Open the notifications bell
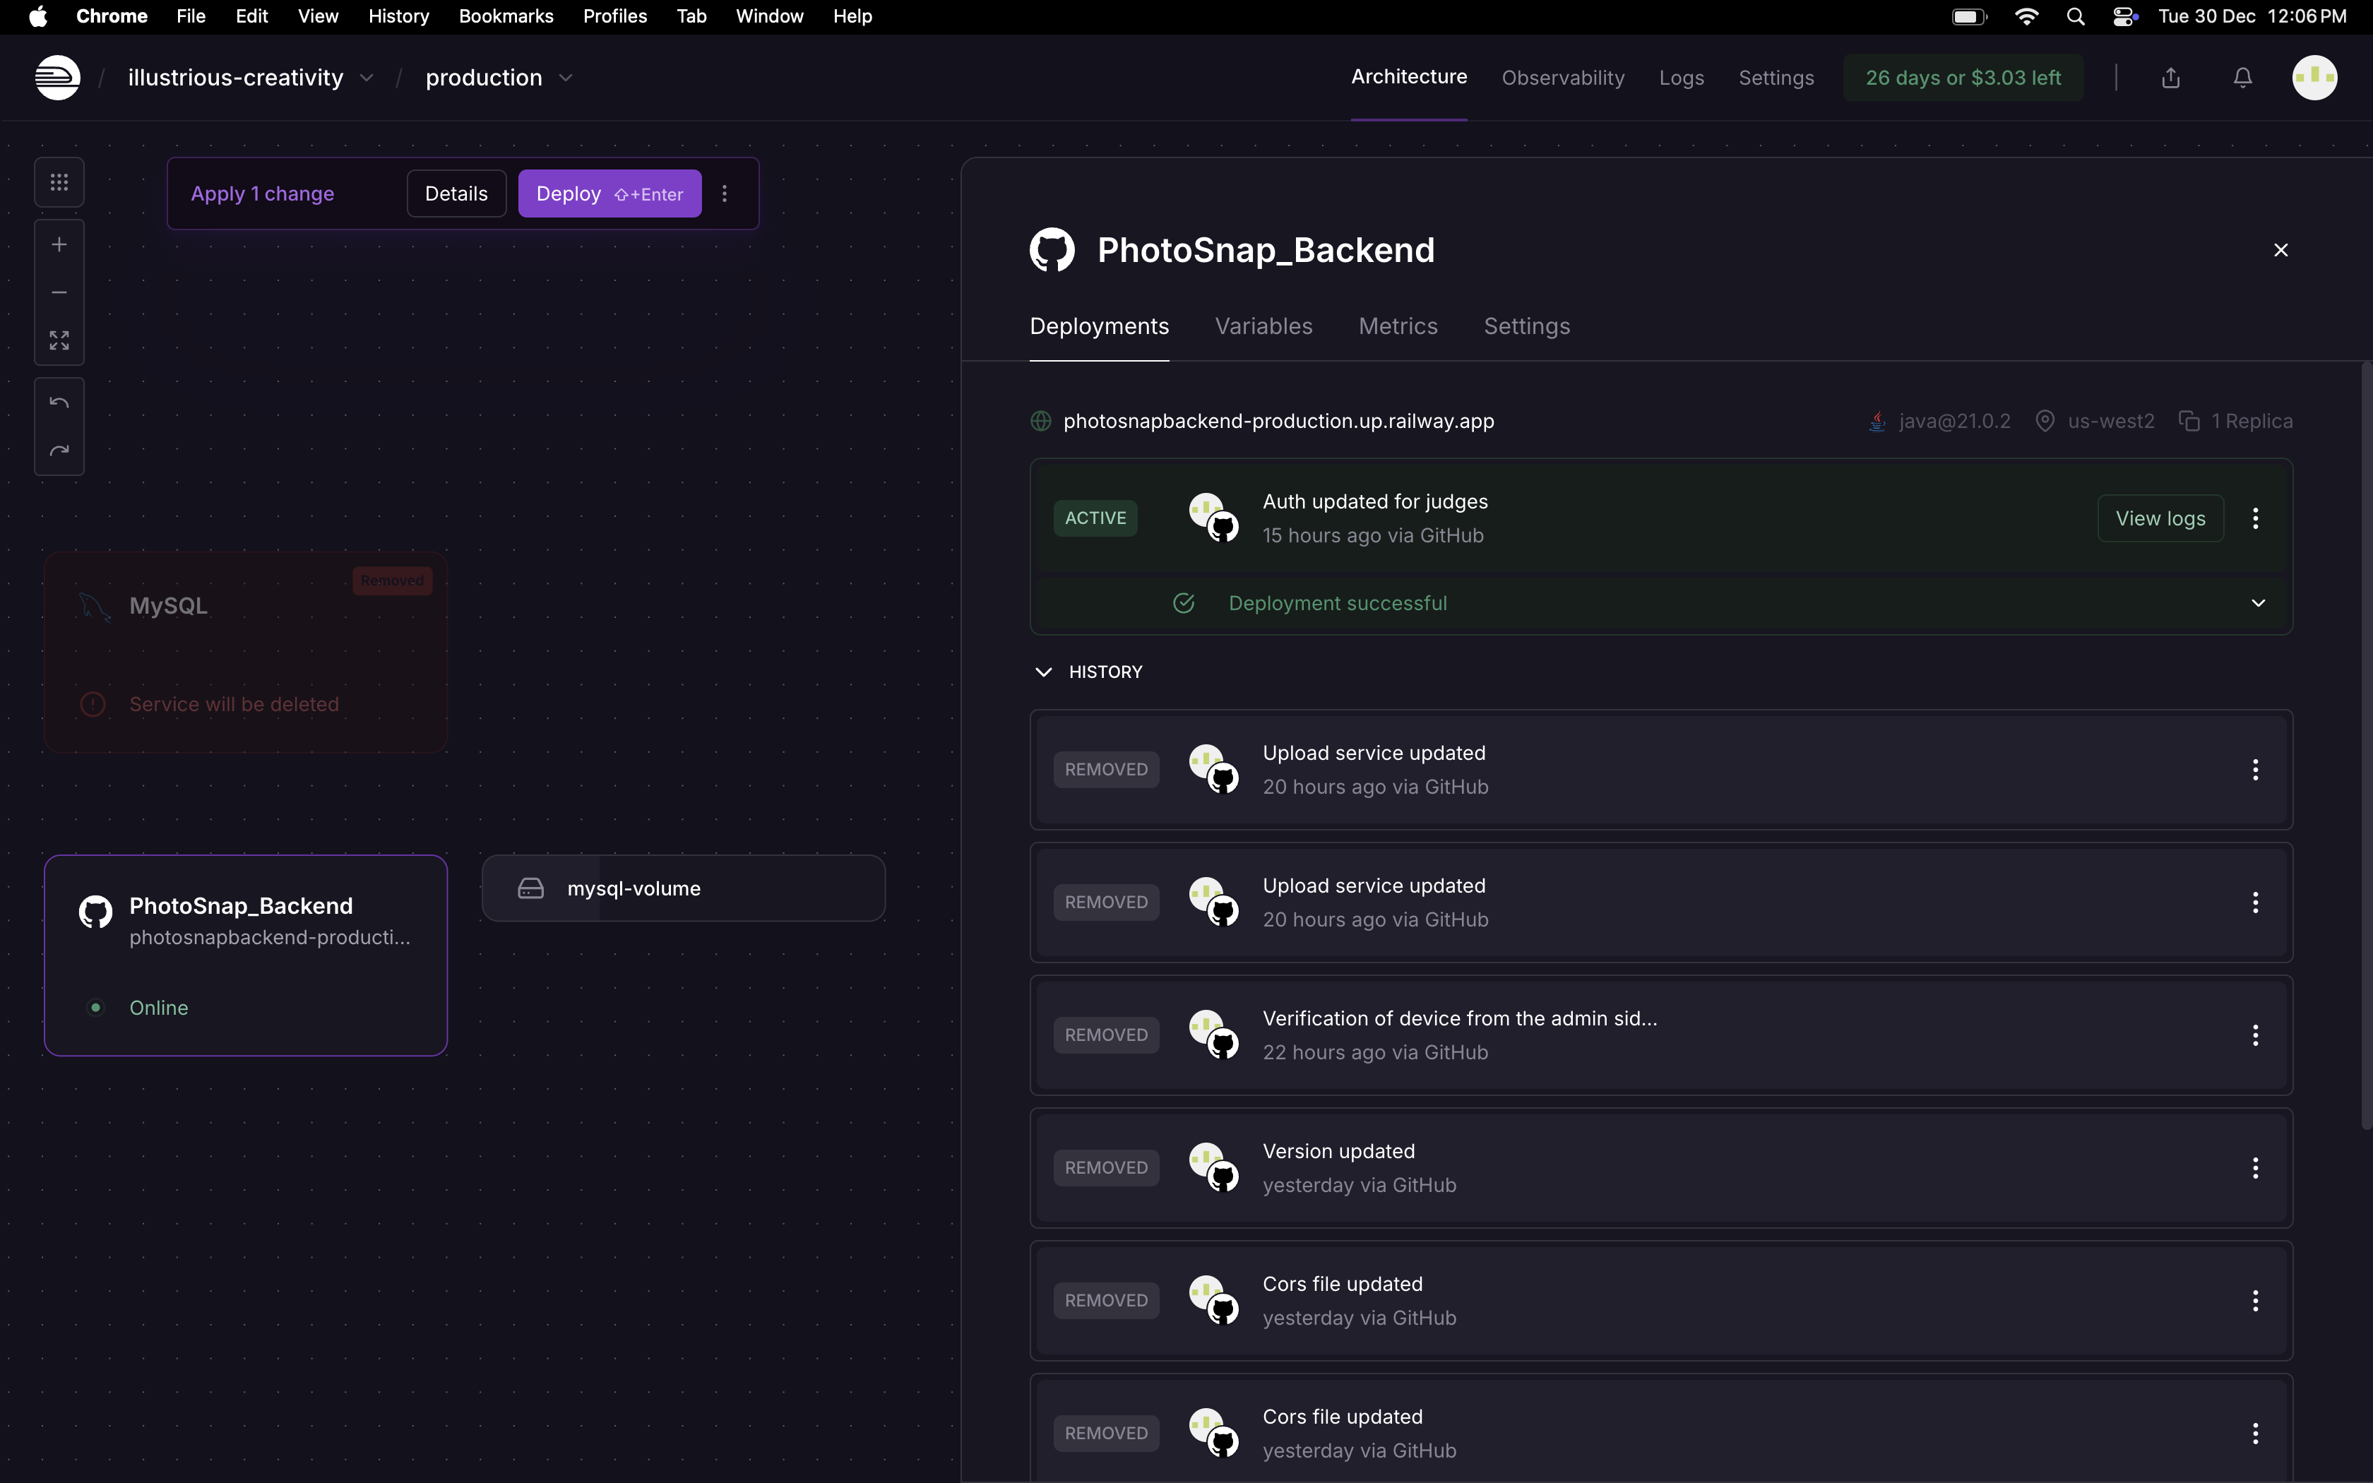2373x1483 pixels. [2242, 78]
